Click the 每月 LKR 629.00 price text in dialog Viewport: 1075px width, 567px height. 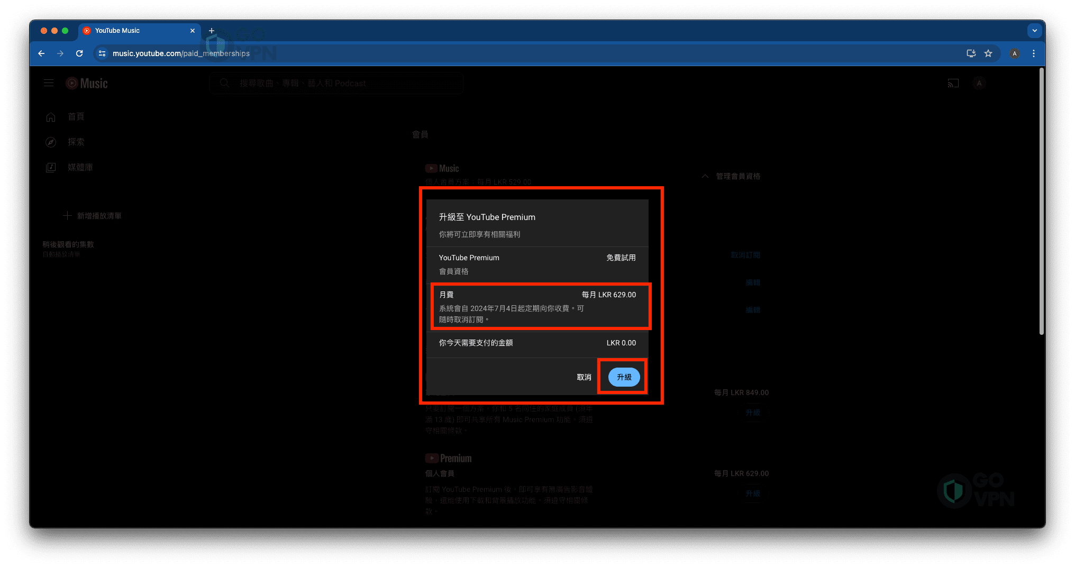(x=609, y=295)
